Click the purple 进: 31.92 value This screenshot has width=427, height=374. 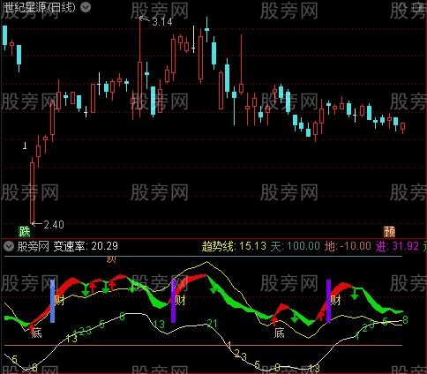coord(397,246)
